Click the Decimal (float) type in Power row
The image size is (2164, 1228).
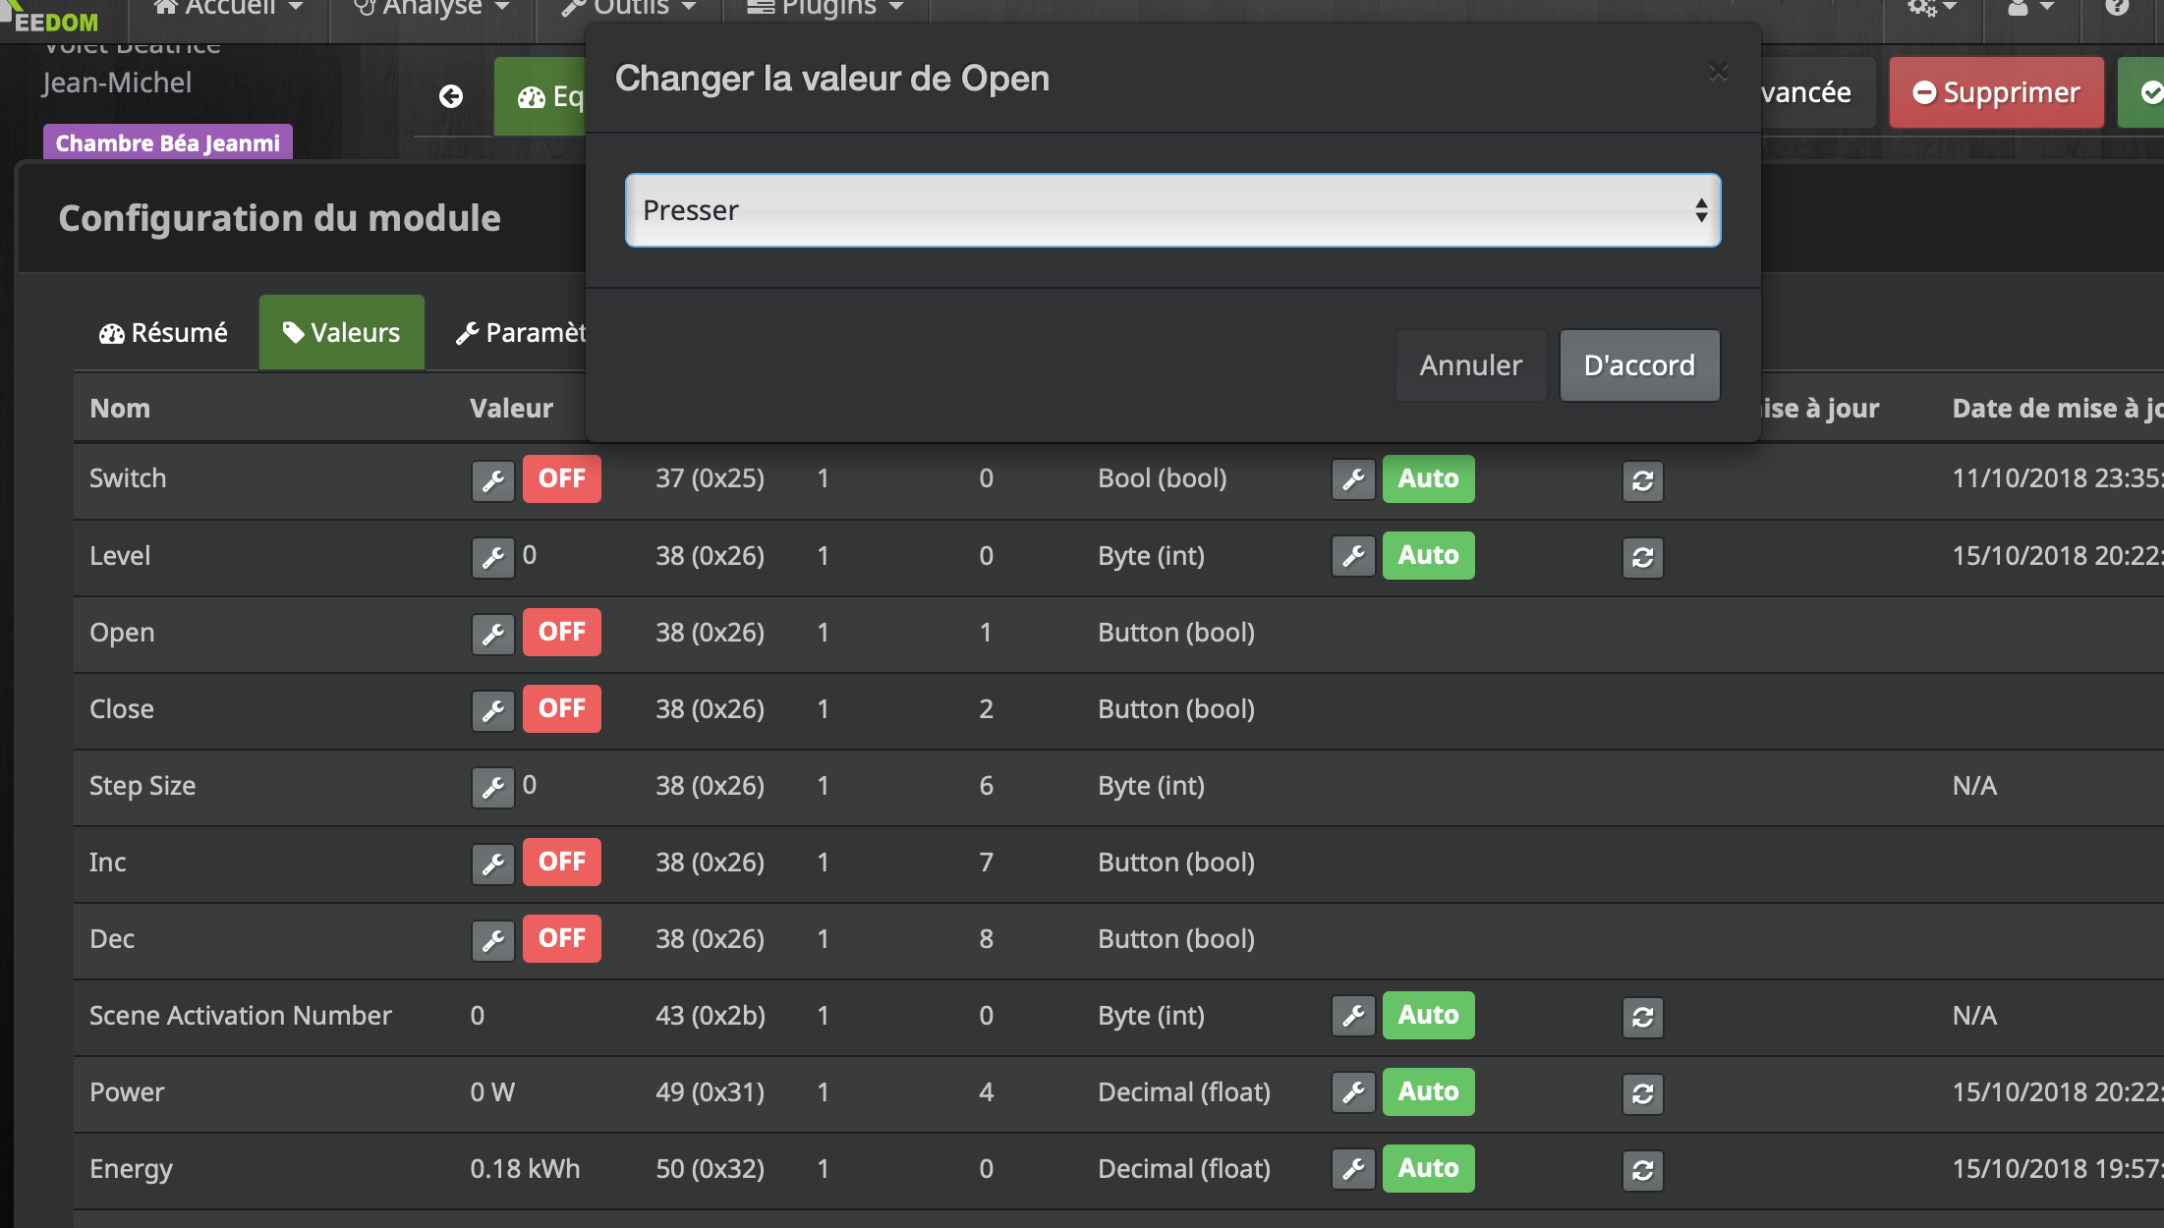(x=1183, y=1091)
